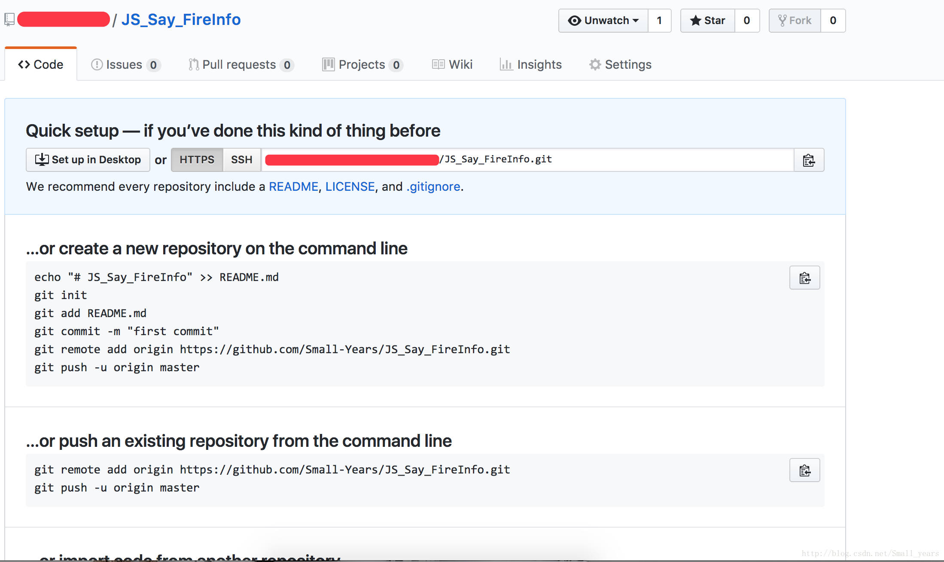Show the Insights tab
Screen dimensions: 944x562
point(531,64)
